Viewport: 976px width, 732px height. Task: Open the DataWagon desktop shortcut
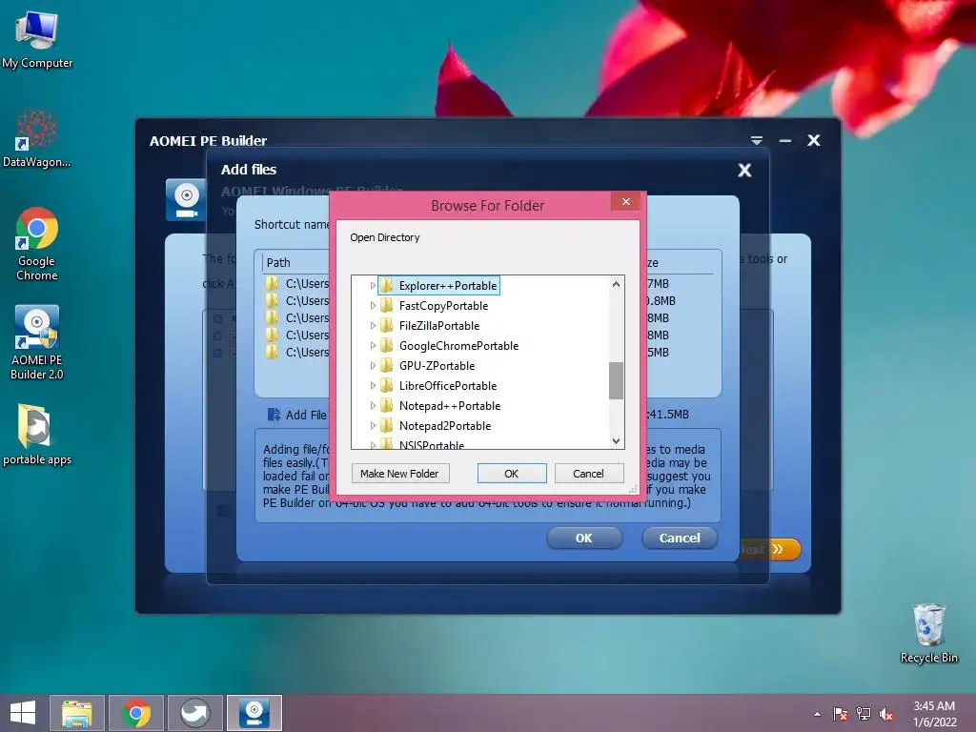coord(37,138)
